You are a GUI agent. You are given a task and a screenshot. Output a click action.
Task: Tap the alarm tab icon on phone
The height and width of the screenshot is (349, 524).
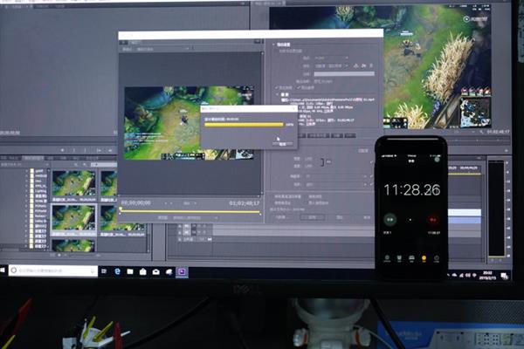[x=399, y=259]
